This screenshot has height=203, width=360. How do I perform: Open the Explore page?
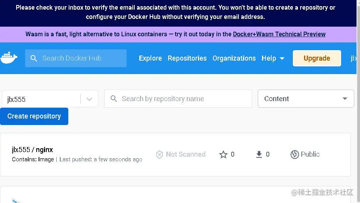coord(150,58)
